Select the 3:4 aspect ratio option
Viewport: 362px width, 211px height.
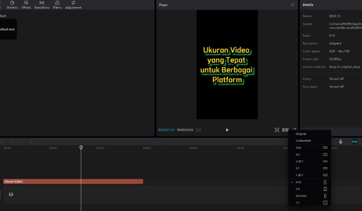(310, 189)
